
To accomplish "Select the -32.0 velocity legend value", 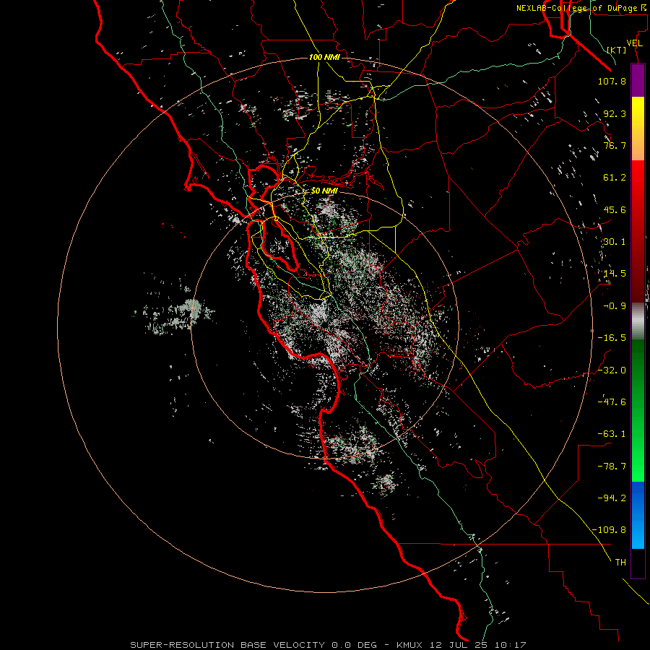I will click(x=612, y=370).
